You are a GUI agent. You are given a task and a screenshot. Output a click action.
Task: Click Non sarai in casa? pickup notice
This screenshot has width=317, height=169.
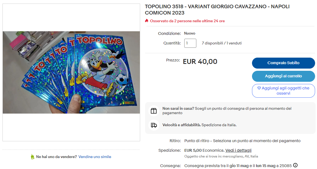coord(227,111)
